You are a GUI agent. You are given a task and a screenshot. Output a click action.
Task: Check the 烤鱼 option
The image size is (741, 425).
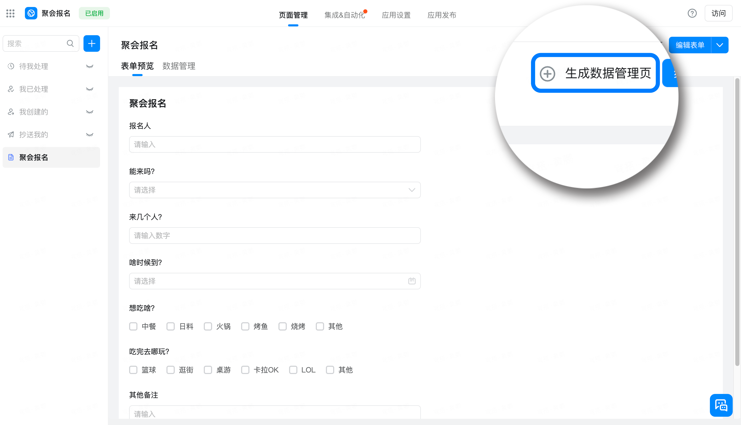(x=245, y=326)
